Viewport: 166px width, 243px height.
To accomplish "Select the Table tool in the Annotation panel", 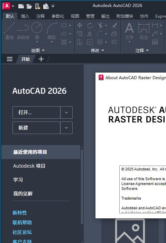I will [x=155, y=42].
